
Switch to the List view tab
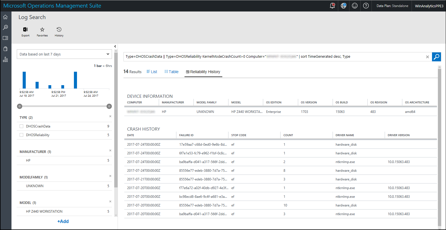[x=152, y=72]
